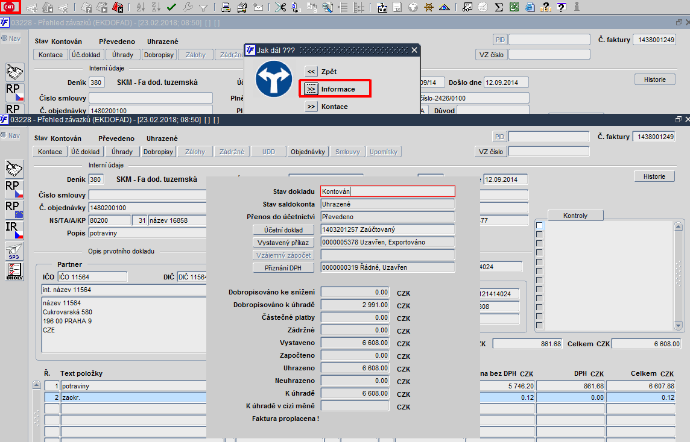
Task: Open Kontace tab button in front window
Action: point(50,152)
